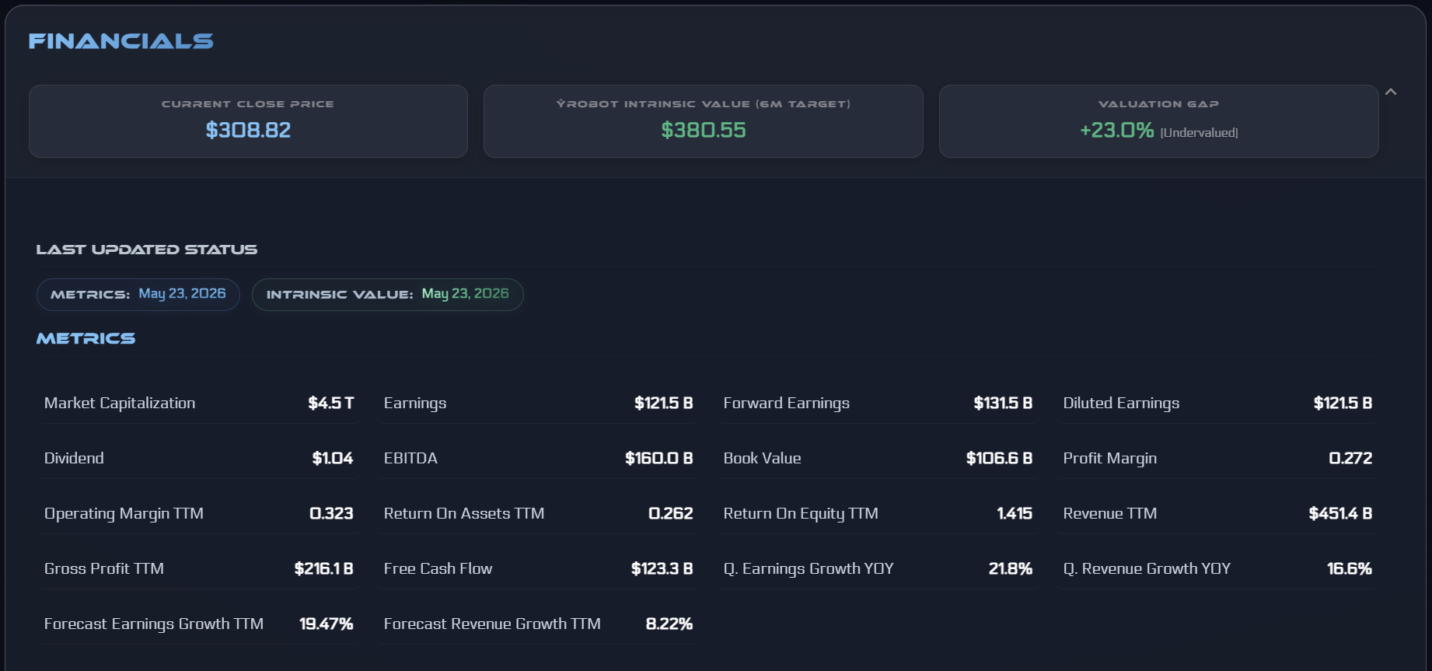Select the 21.8% earnings growth value
1432x671 pixels.
tap(1011, 568)
